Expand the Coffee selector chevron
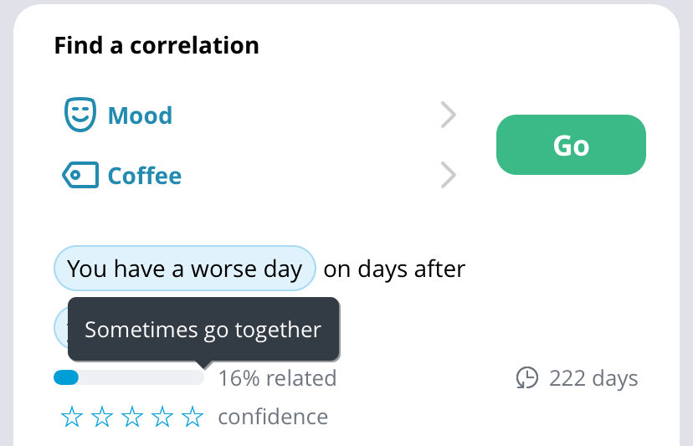 (x=448, y=175)
